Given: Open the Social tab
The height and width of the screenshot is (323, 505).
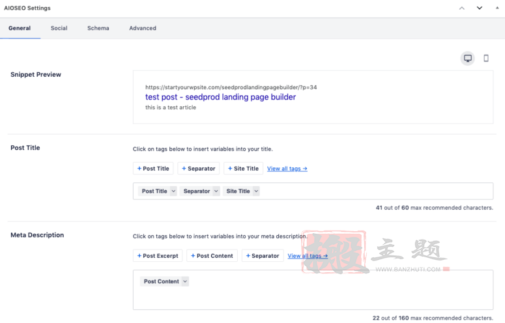Looking at the screenshot, I should [x=59, y=28].
